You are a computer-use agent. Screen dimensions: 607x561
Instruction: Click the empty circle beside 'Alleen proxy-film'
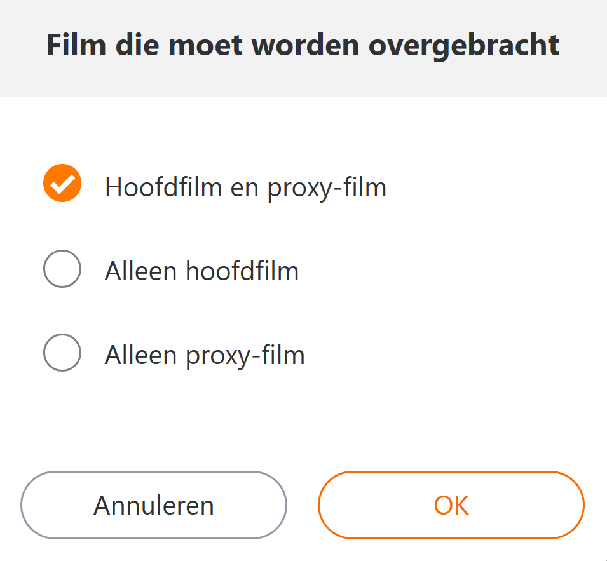62,353
